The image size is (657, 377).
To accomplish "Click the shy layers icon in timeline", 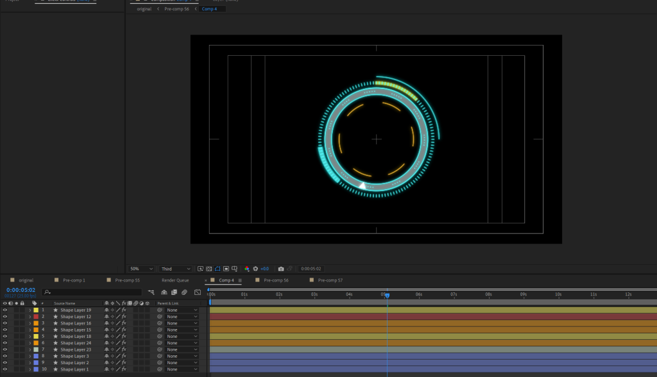I will (164, 292).
